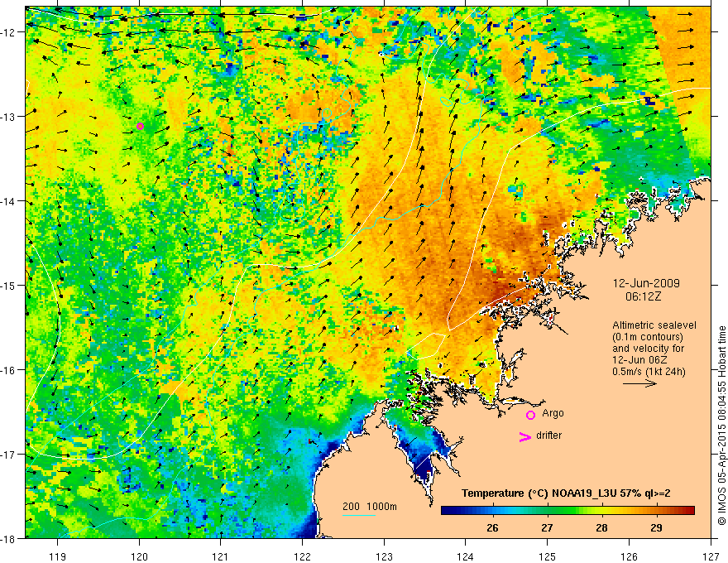Click the latitude axis label -18
Image resolution: width=728 pixels, height=563 pixels.
click(x=9, y=538)
